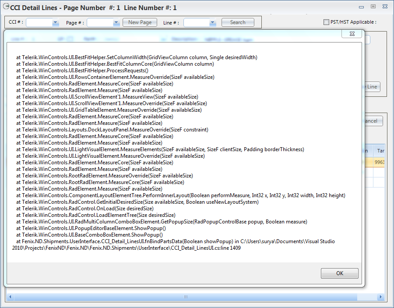This screenshot has height=308, width=394.
Task: Minimize the CCI Detail Lines window
Action: [361, 7]
